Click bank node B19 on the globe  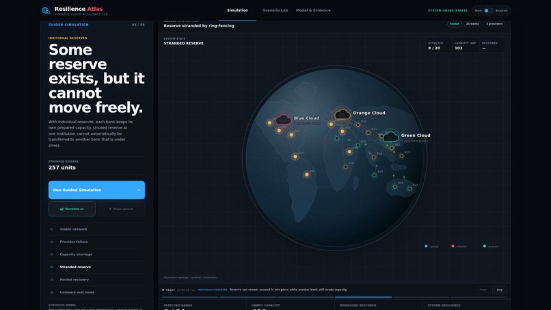[409, 189]
